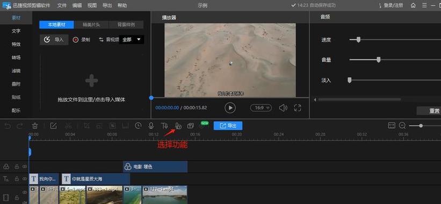The width and height of the screenshot is (441, 204).
Task: Select the scissors split tool
Action: (x=68, y=126)
